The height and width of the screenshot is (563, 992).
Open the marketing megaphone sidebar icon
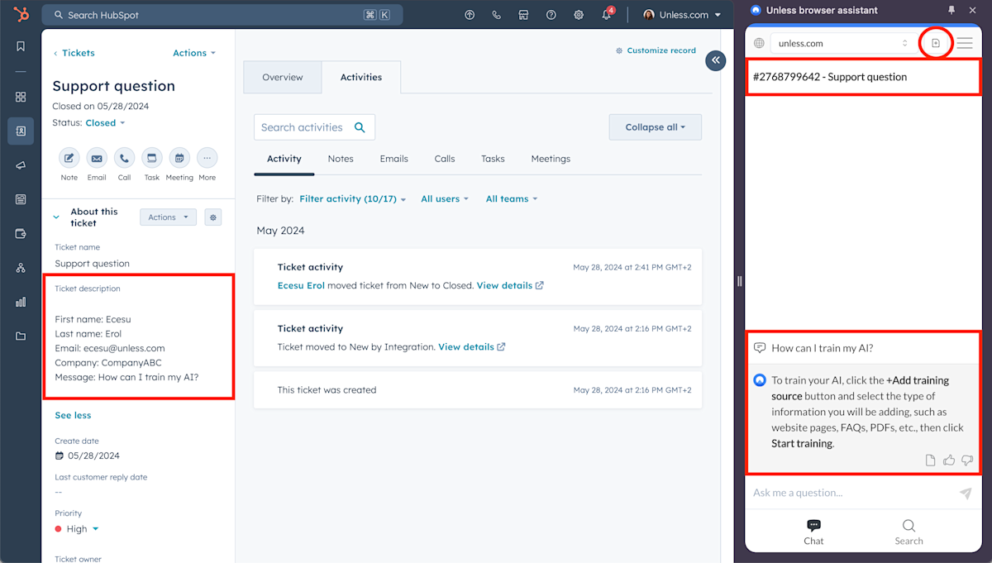21,165
